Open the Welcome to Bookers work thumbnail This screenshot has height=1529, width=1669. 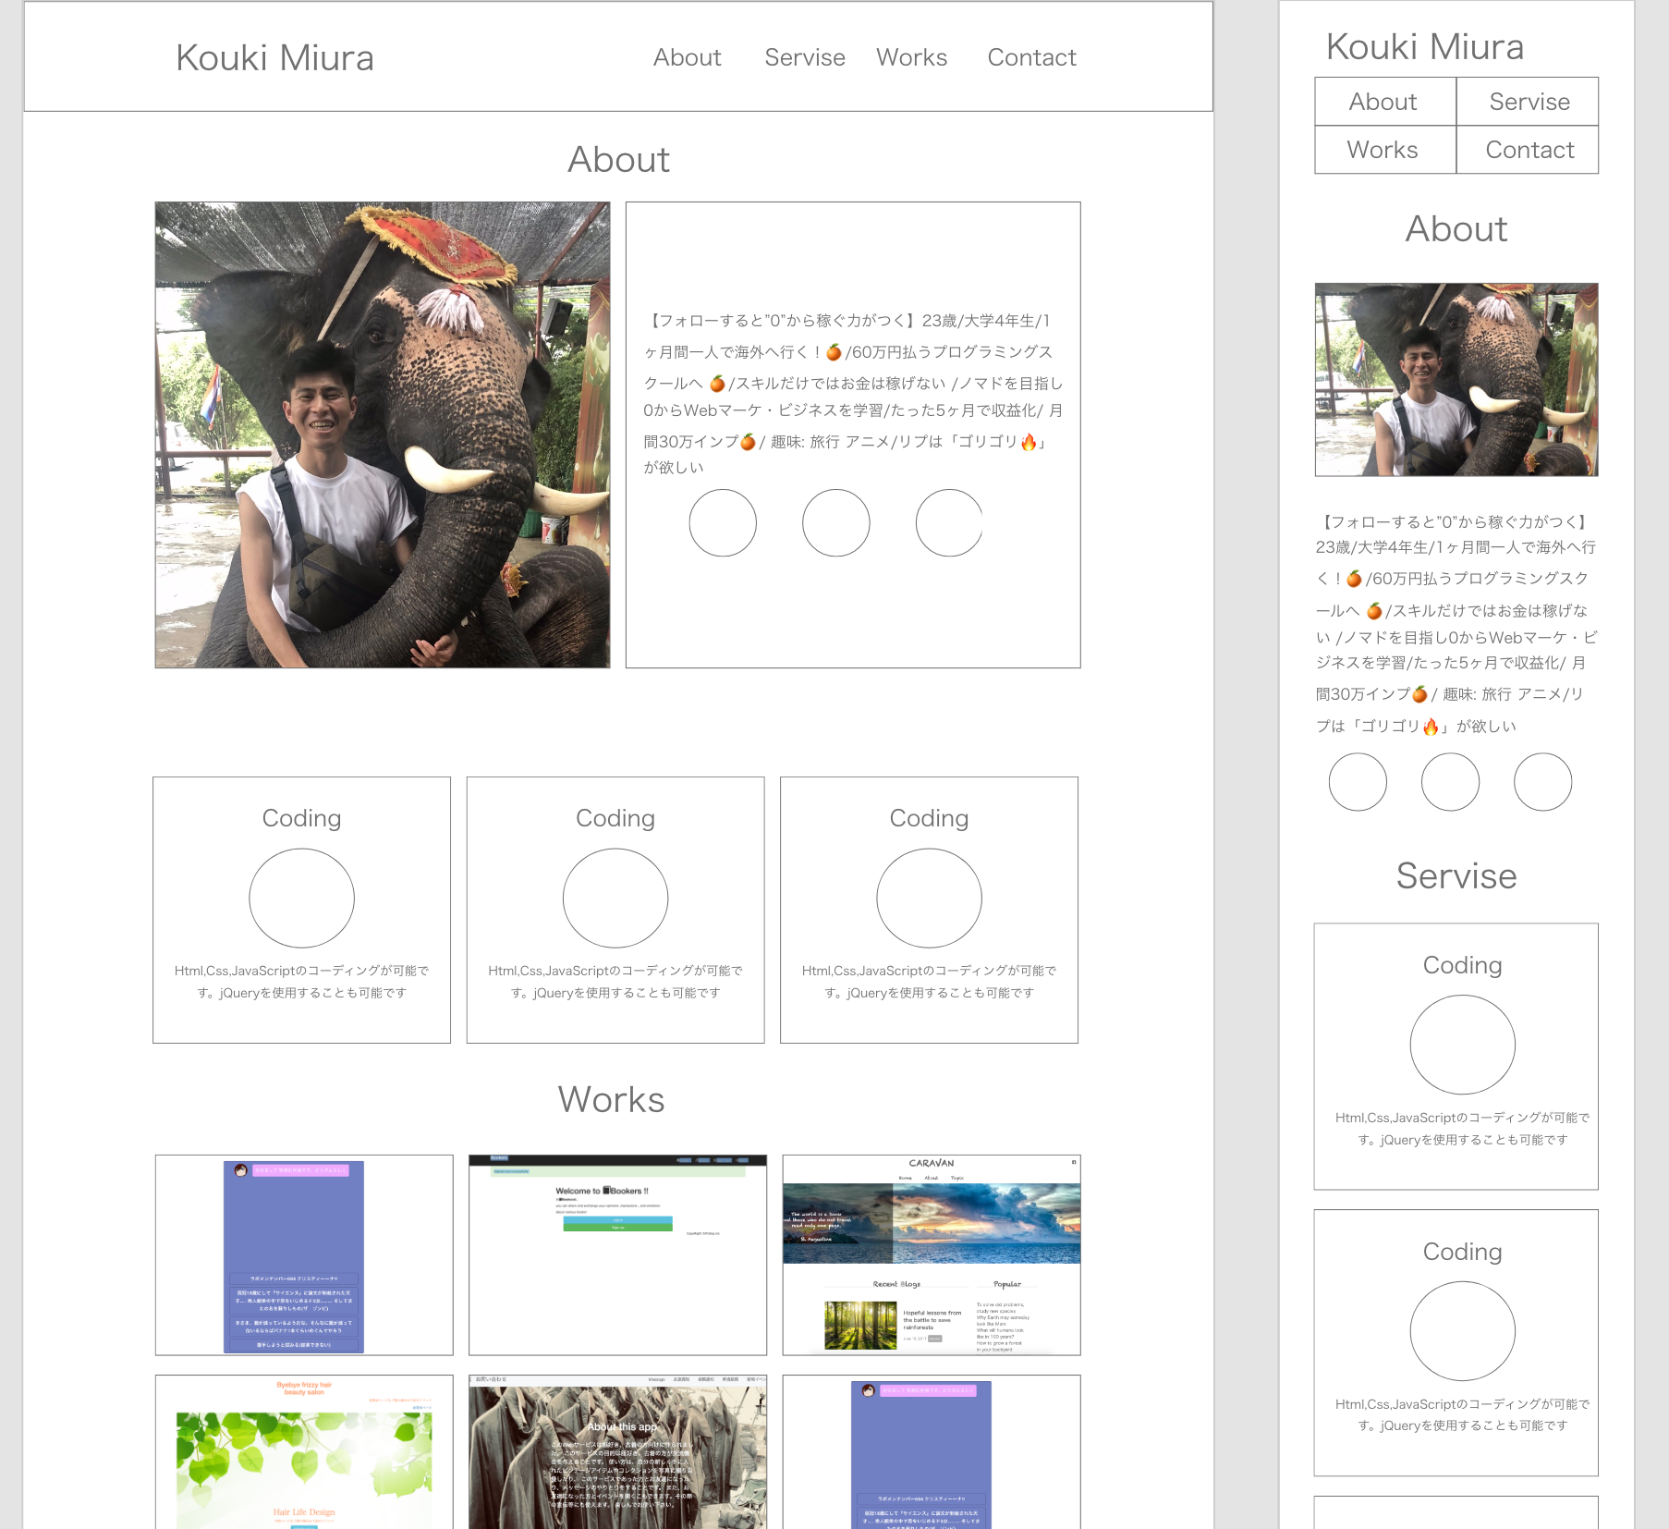(617, 1254)
